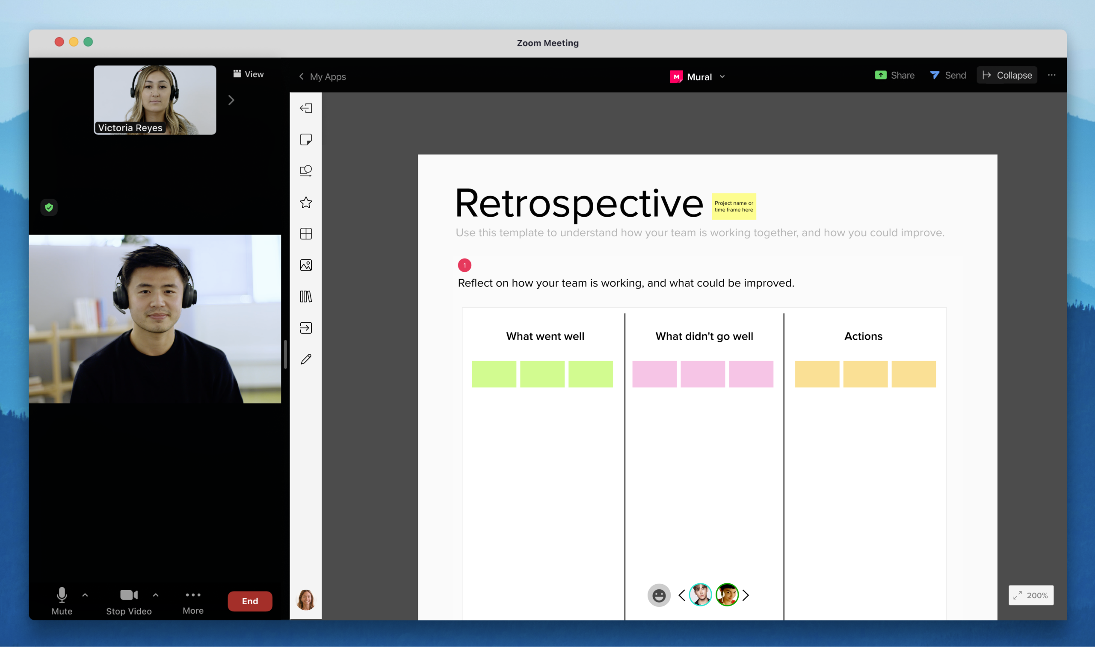Viewport: 1095px width, 647px height.
Task: Mute the microphone
Action: [x=62, y=601]
